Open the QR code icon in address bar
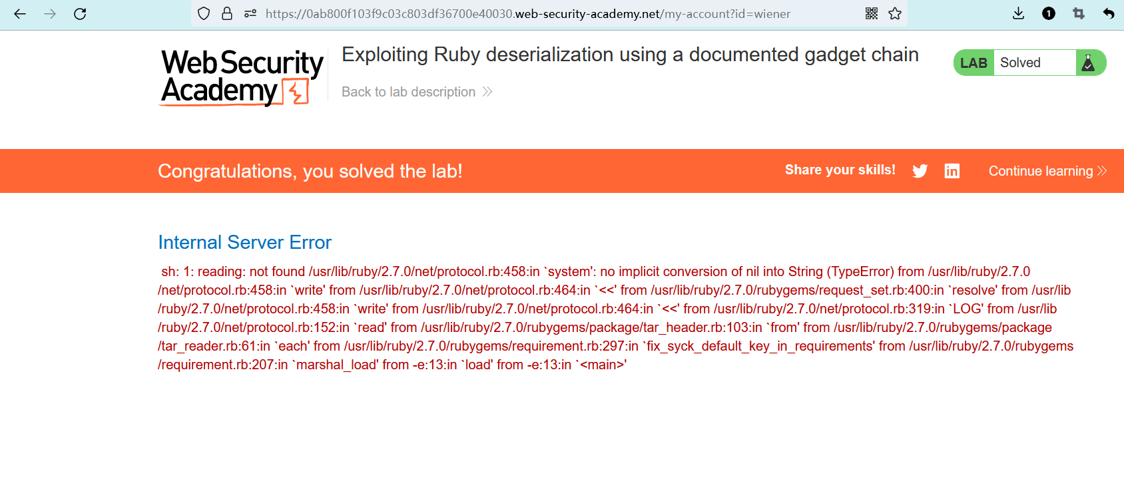This screenshot has width=1124, height=491. (x=871, y=14)
